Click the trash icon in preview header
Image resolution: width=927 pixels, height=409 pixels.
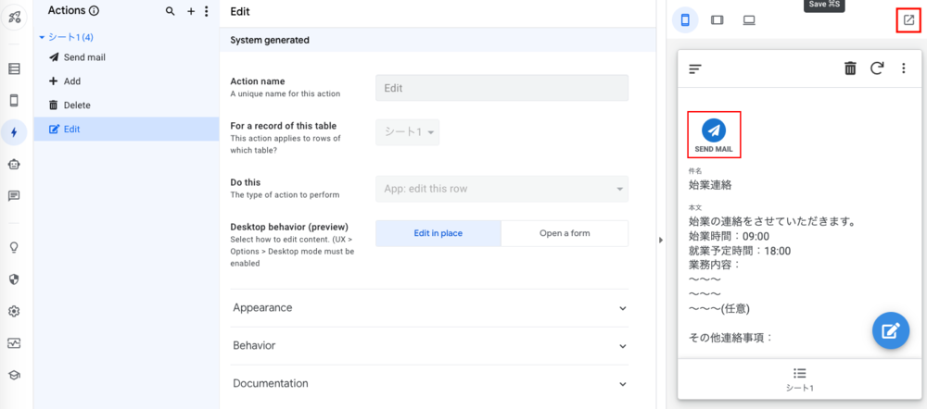(850, 68)
